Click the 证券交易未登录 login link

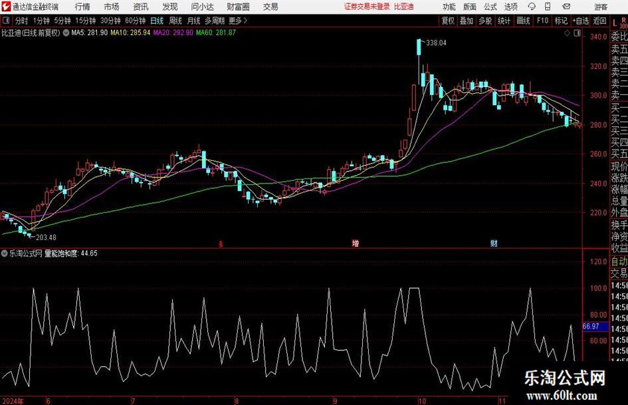click(x=367, y=7)
